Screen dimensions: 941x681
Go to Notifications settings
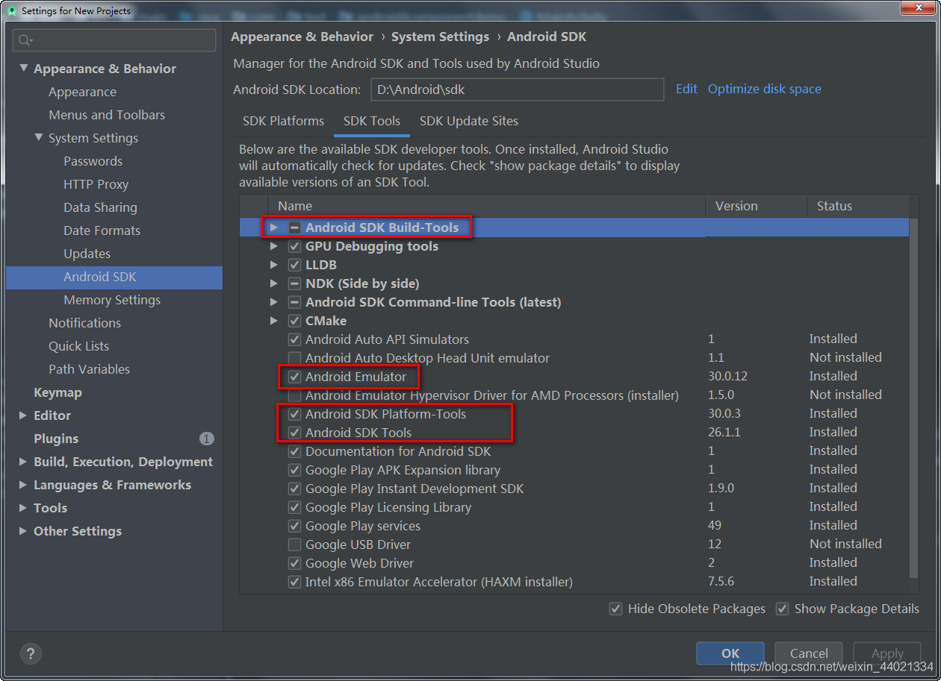(x=84, y=323)
